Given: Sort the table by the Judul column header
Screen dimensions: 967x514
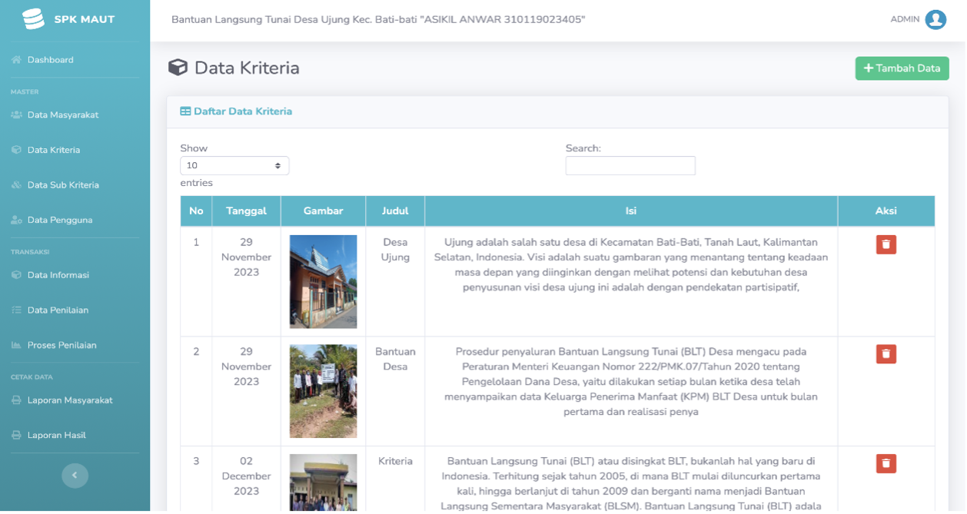Looking at the screenshot, I should click(x=395, y=211).
